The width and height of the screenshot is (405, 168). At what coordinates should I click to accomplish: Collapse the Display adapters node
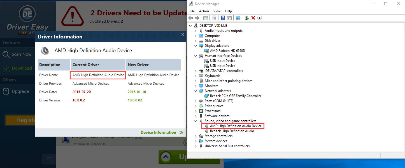(196, 46)
